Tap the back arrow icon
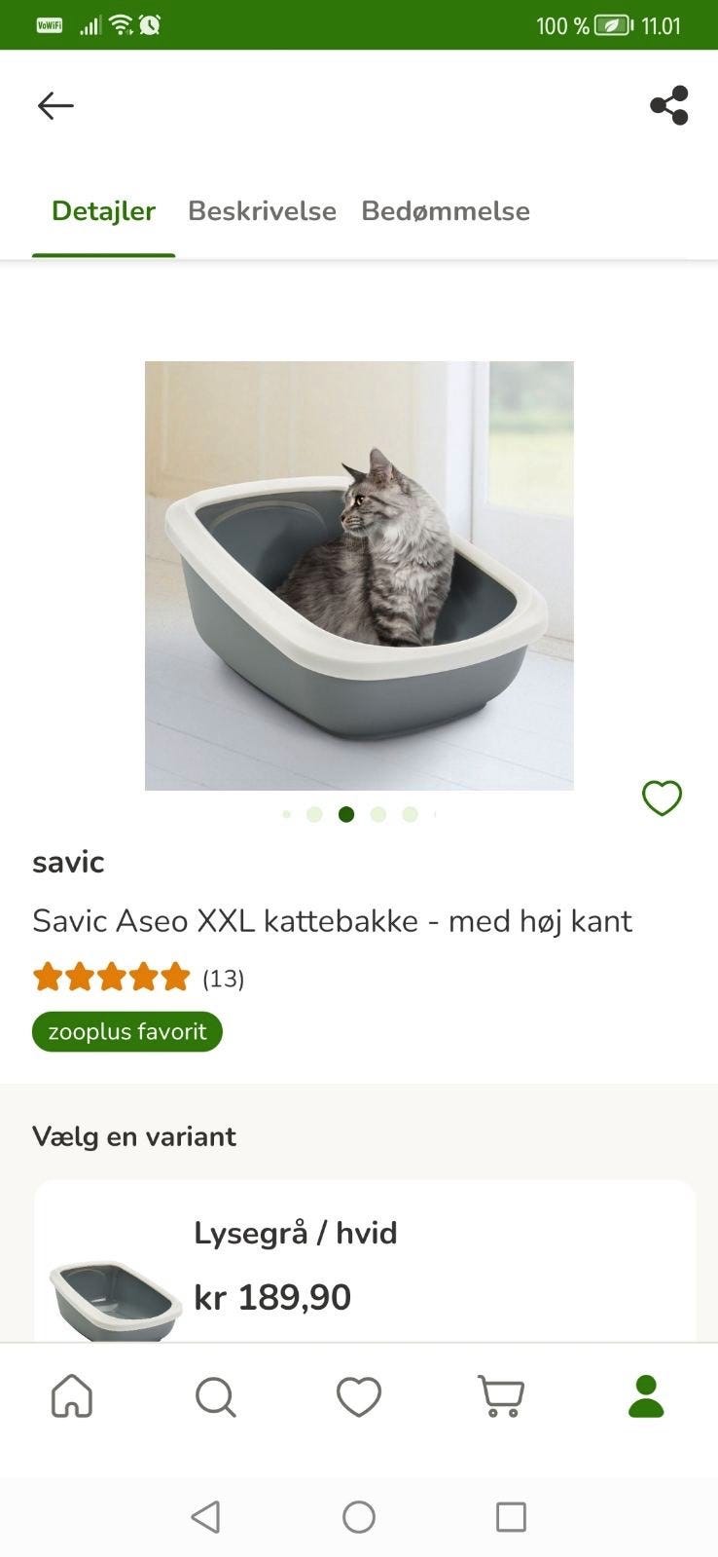718x1557 pixels. [x=55, y=105]
